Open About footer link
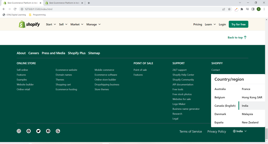Screen dimensions: 268x144 tap(21, 53)
